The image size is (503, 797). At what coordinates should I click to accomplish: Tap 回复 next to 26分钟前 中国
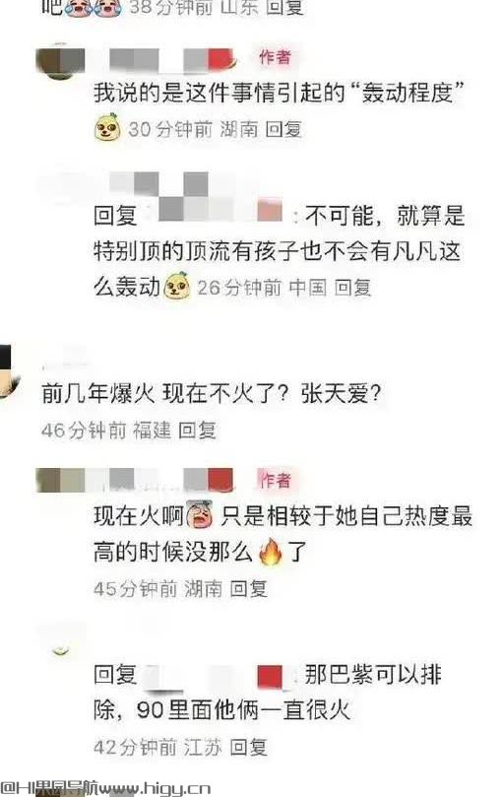click(352, 288)
